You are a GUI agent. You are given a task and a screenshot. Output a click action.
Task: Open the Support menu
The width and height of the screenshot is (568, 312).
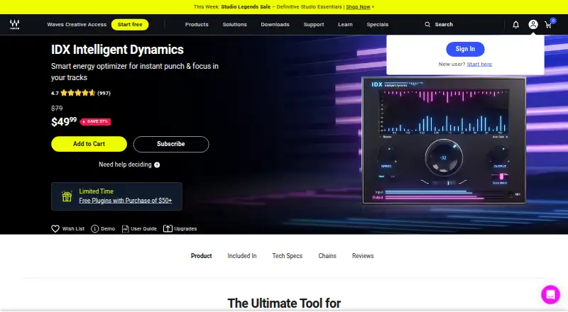click(314, 25)
